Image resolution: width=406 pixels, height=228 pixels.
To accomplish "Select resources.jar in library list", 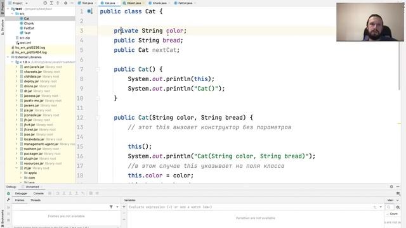I will 34,163.
